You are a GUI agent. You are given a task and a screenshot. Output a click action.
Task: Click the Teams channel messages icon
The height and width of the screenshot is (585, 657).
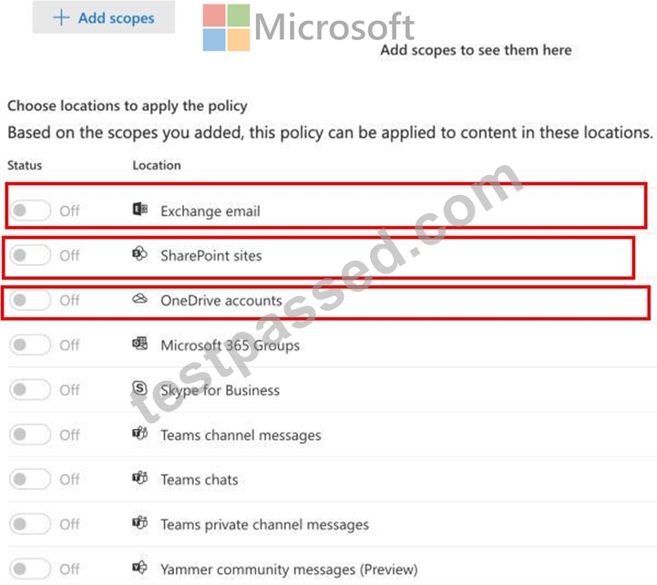pos(140,433)
